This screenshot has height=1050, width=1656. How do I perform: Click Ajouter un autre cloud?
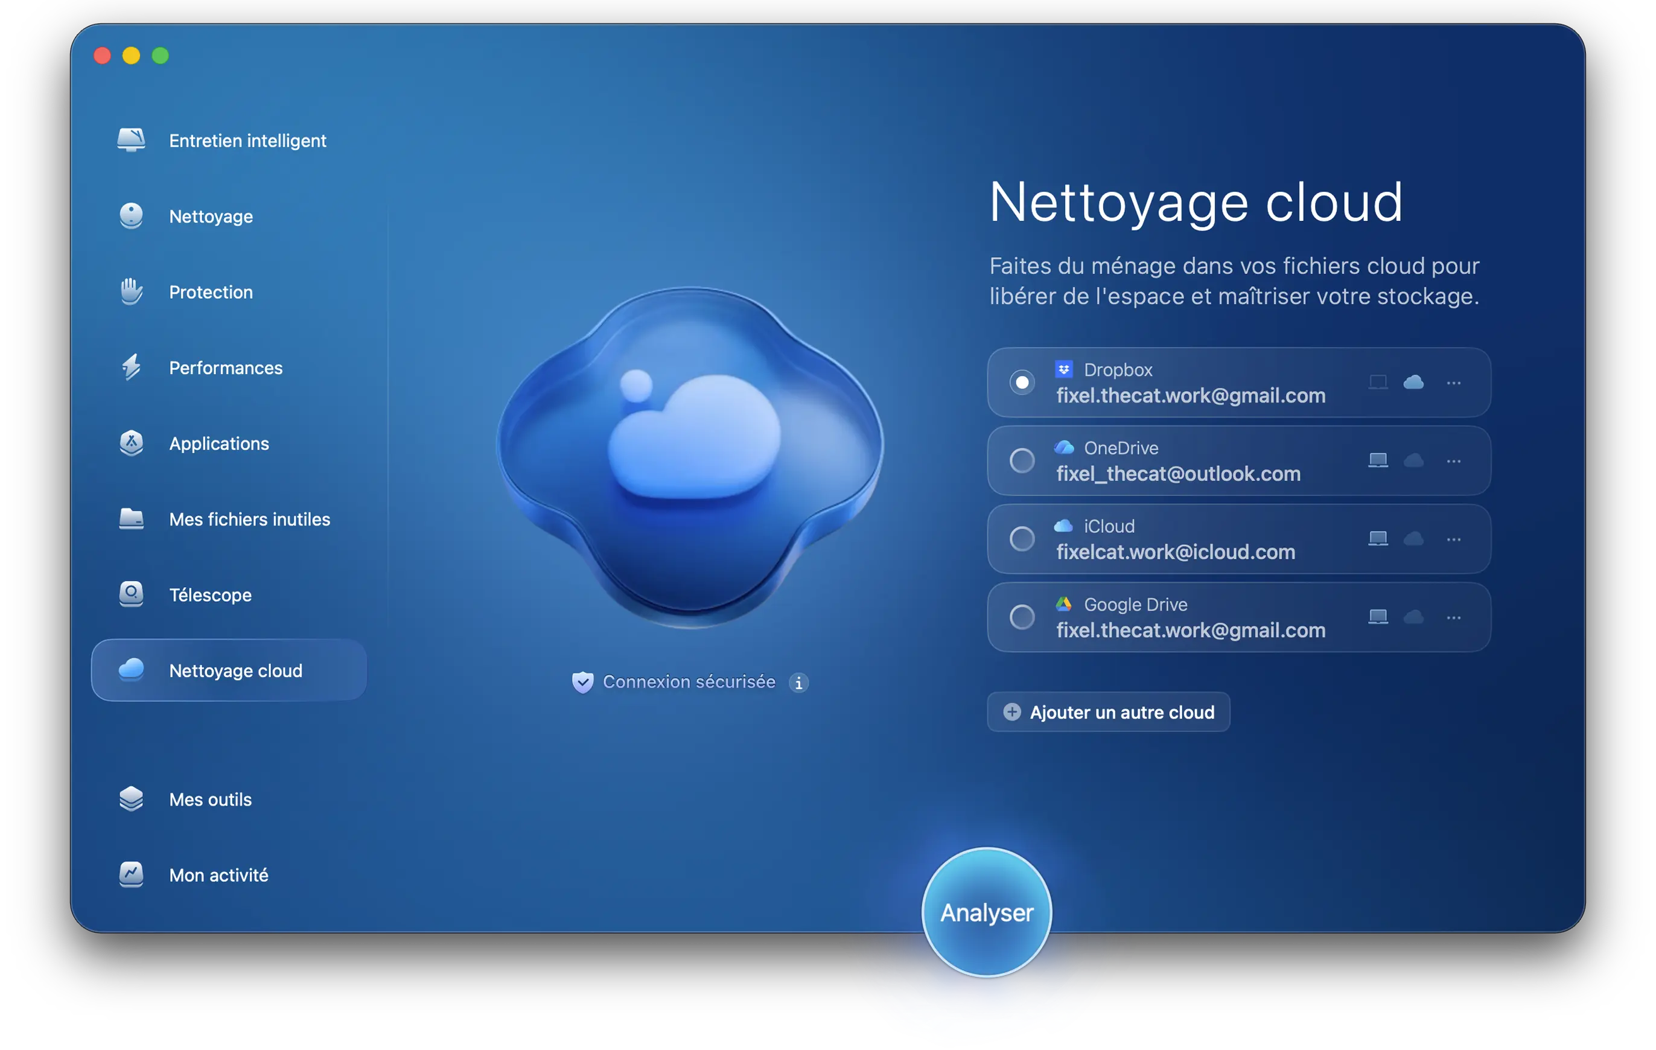coord(1108,711)
